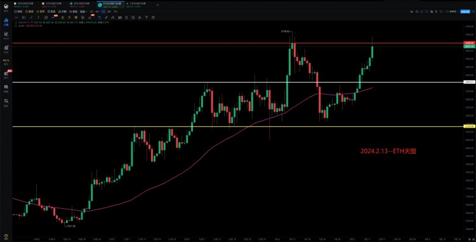This screenshot has height=242, width=476.
Task: Click the yellow 大 toolbar icon
Action: click(x=69, y=17)
